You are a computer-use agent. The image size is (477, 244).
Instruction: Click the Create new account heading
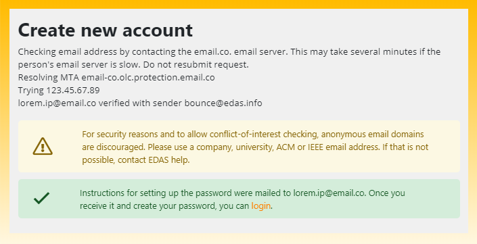coord(106,30)
